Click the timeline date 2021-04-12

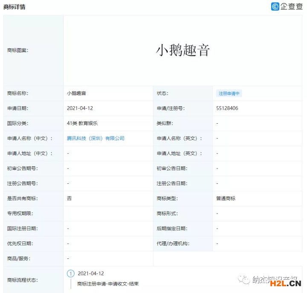coord(91,273)
